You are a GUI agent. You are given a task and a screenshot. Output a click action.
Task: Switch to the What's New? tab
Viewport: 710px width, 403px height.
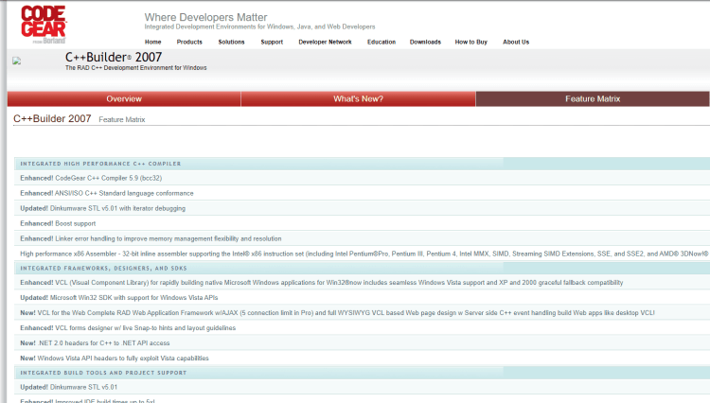coord(358,99)
